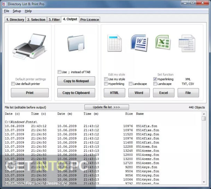Click file name 8514sysr.fon

pyautogui.click(x=147, y=179)
